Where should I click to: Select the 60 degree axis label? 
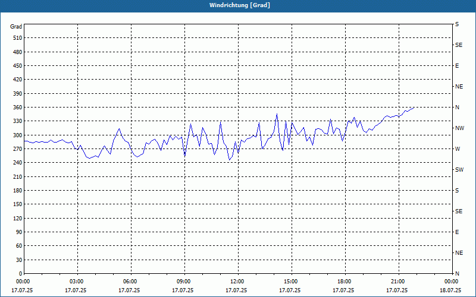tap(19, 246)
